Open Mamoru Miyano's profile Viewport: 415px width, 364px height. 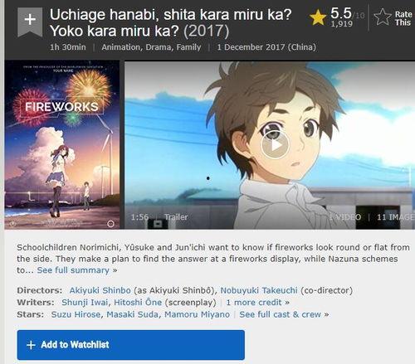(x=197, y=314)
